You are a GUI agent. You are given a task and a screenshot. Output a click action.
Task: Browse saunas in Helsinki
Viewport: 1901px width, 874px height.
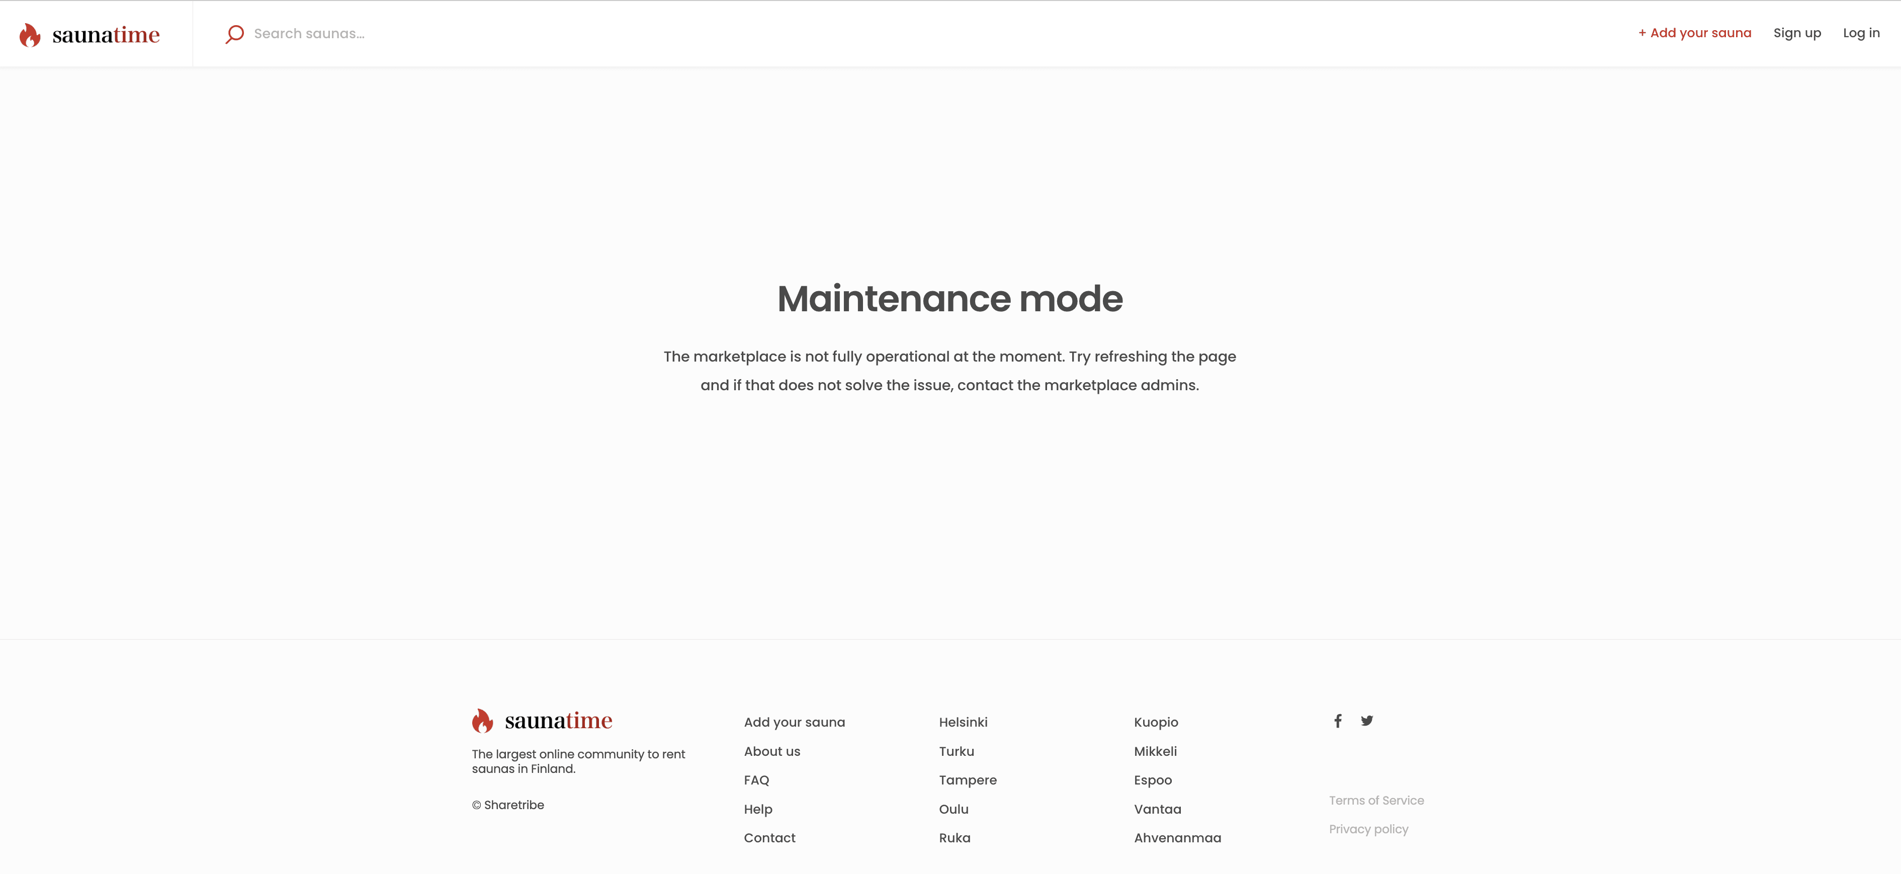click(963, 722)
